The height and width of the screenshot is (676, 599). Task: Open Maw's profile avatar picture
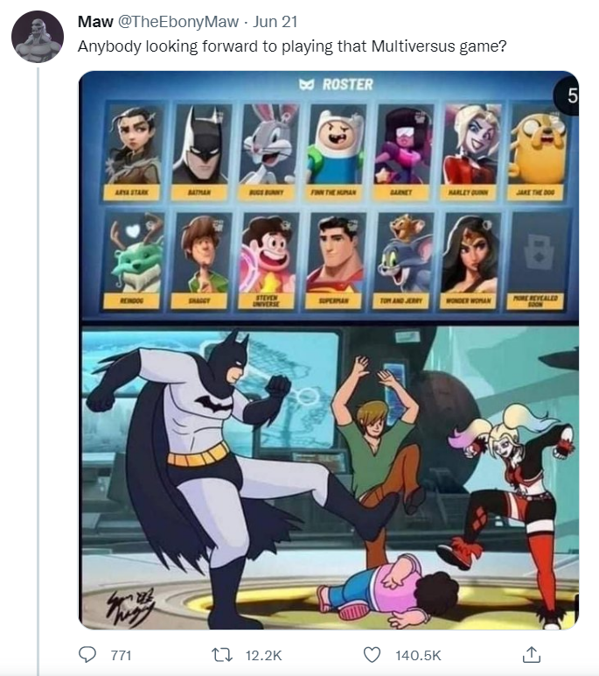38,37
